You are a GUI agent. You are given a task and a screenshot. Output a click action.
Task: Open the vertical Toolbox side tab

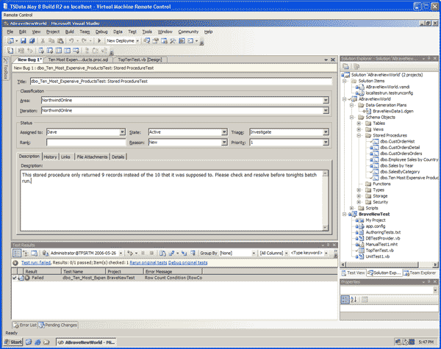tap(6, 69)
